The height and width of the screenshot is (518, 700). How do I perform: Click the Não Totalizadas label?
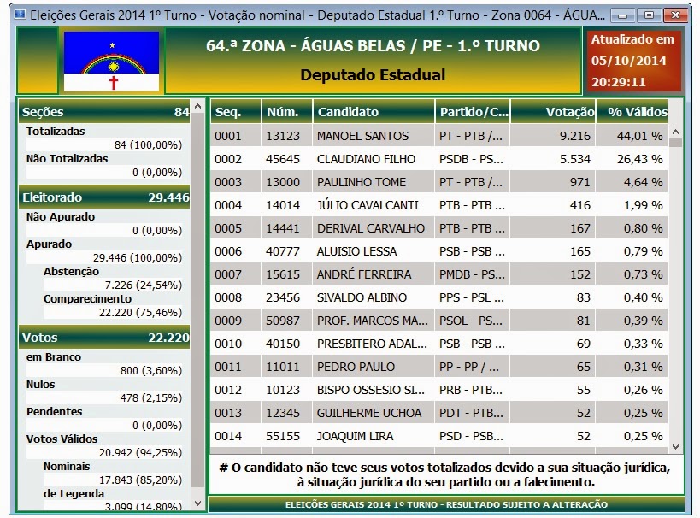click(x=67, y=158)
